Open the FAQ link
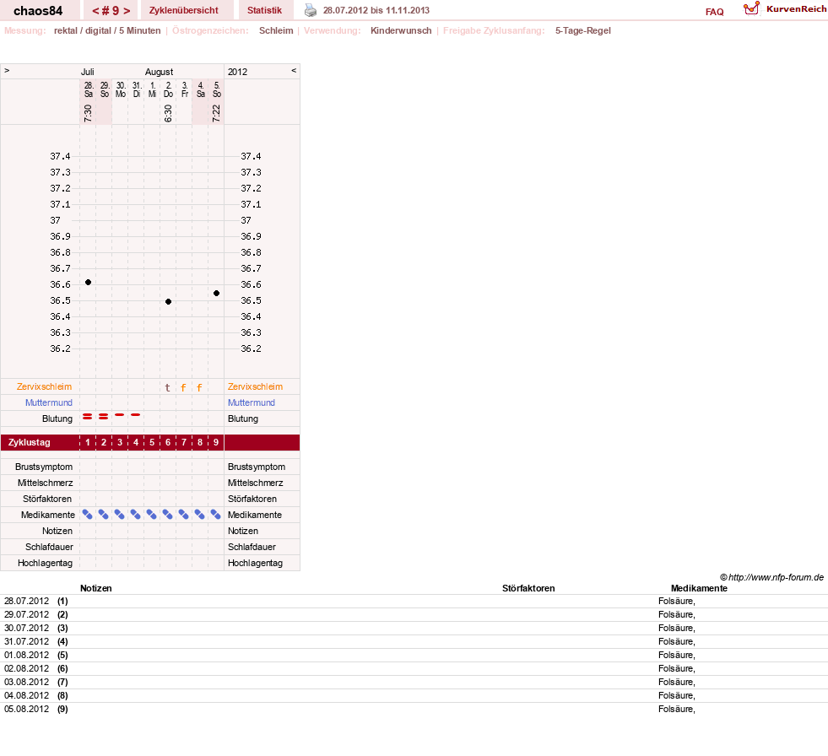The image size is (828, 756). click(714, 12)
